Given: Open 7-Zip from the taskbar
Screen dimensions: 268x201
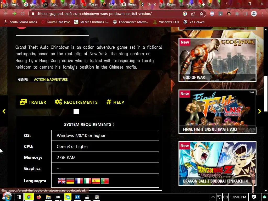Looking at the screenshot, I should tap(58, 197).
